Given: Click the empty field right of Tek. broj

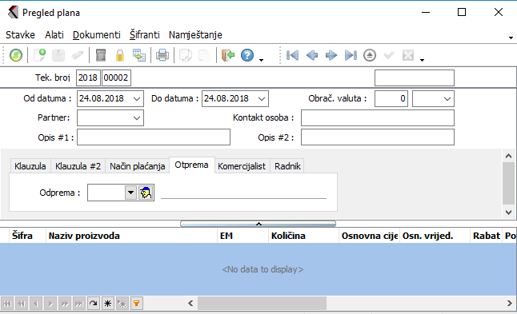Looking at the screenshot, I should pyautogui.click(x=414, y=78).
